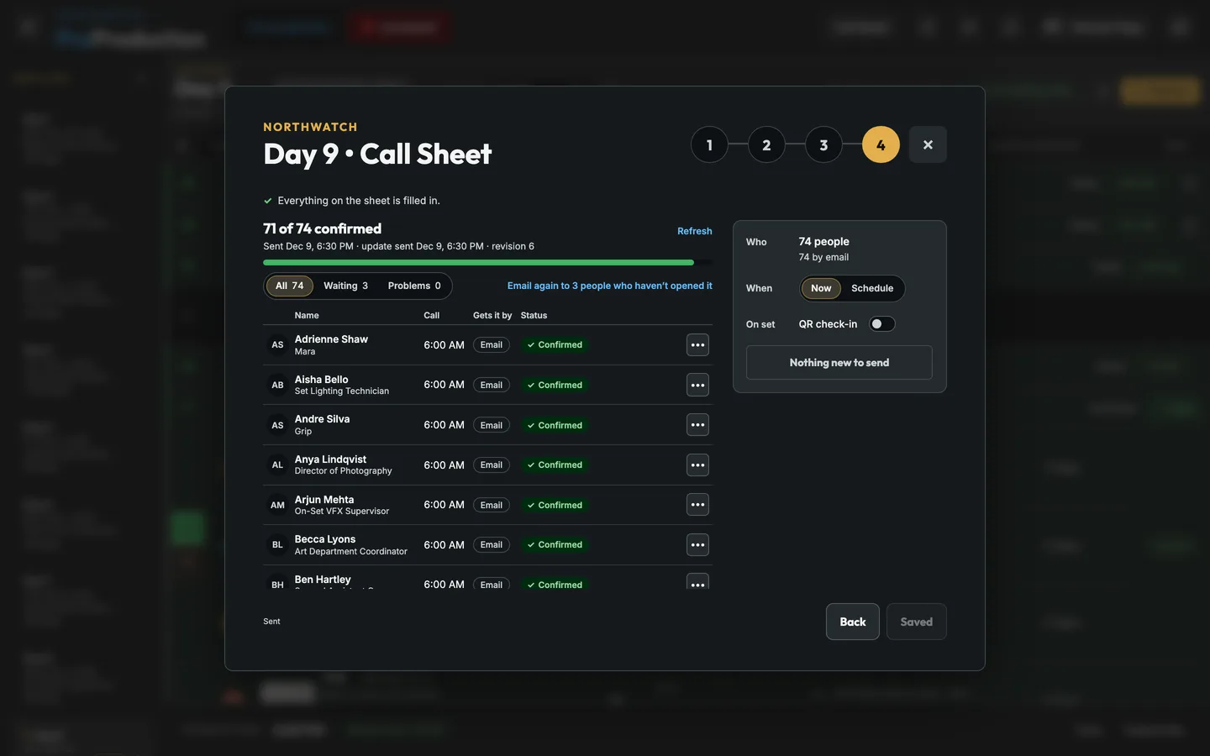Click Confirmed status for Becca Lyons
The width and height of the screenshot is (1210, 756).
(555, 545)
